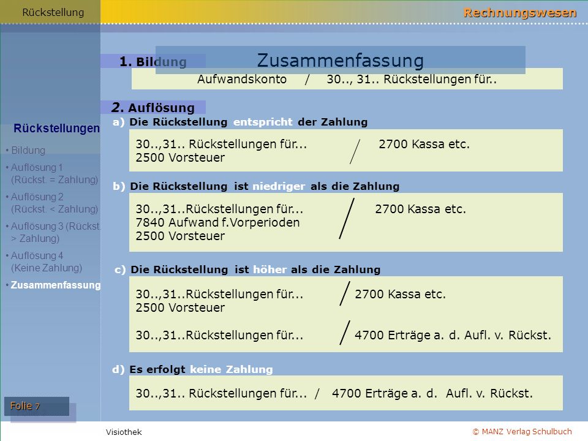The image size is (588, 441).
Task: Click '2500 Vorsteuer' in section c
Action: click(x=180, y=307)
